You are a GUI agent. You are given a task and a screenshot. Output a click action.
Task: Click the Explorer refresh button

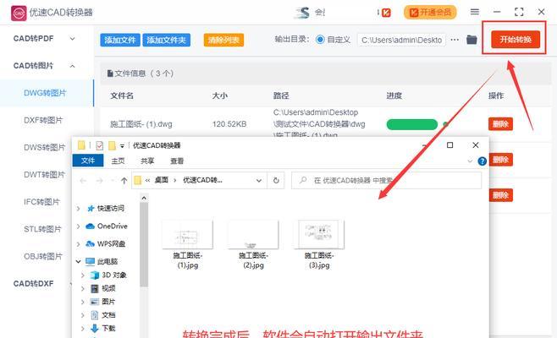(x=276, y=181)
